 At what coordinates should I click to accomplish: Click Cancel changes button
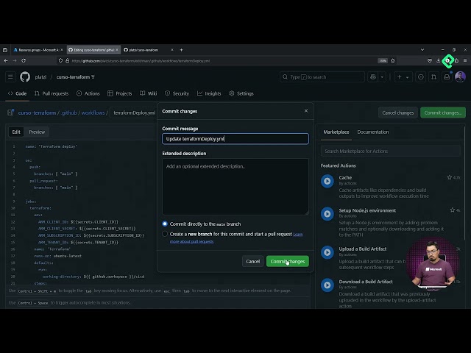click(397, 113)
